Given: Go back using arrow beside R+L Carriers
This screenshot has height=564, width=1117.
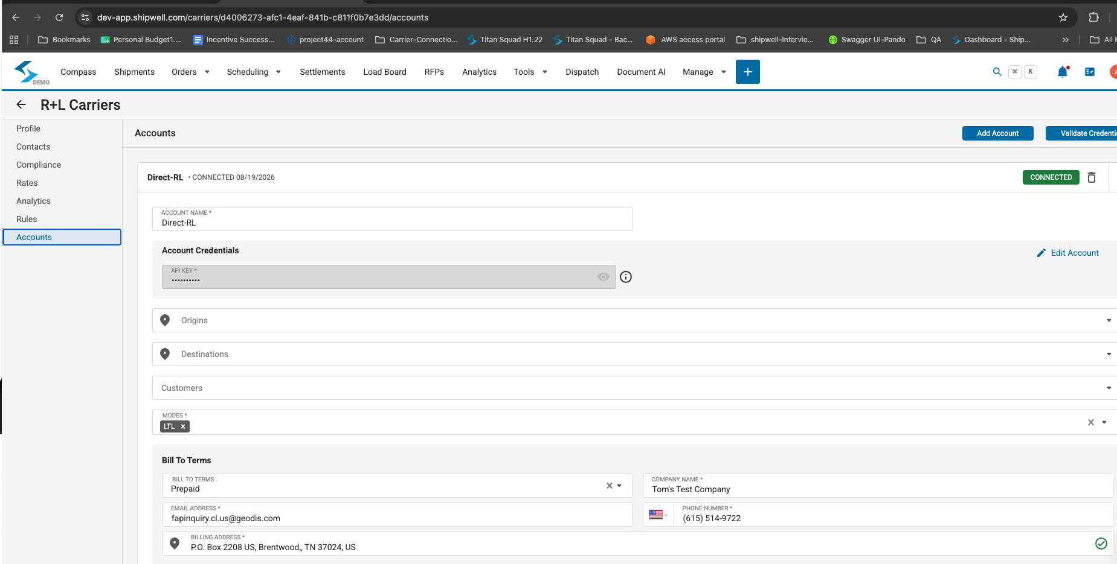Looking at the screenshot, I should tap(21, 104).
